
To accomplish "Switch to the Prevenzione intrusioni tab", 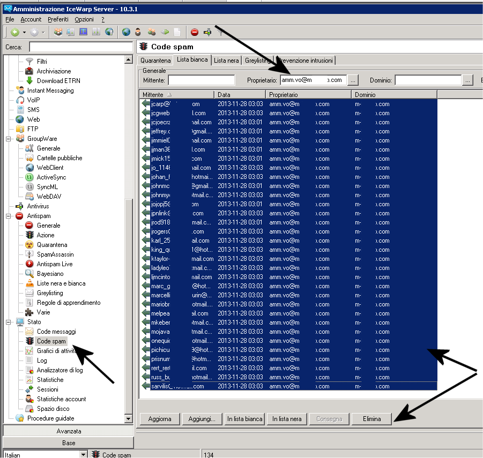I will click(x=305, y=61).
